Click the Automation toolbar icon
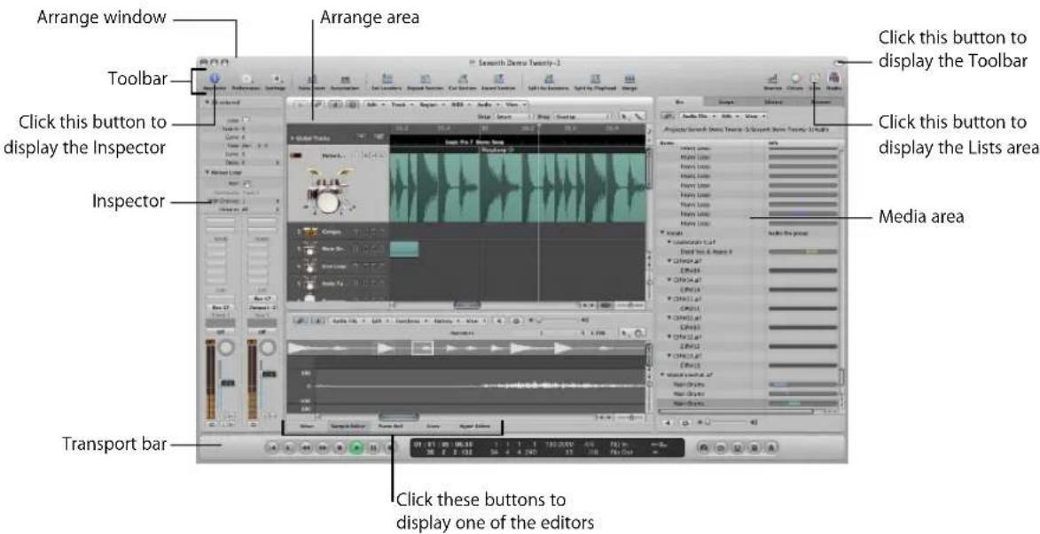Screen dimensions: 1040x534 click(x=345, y=81)
